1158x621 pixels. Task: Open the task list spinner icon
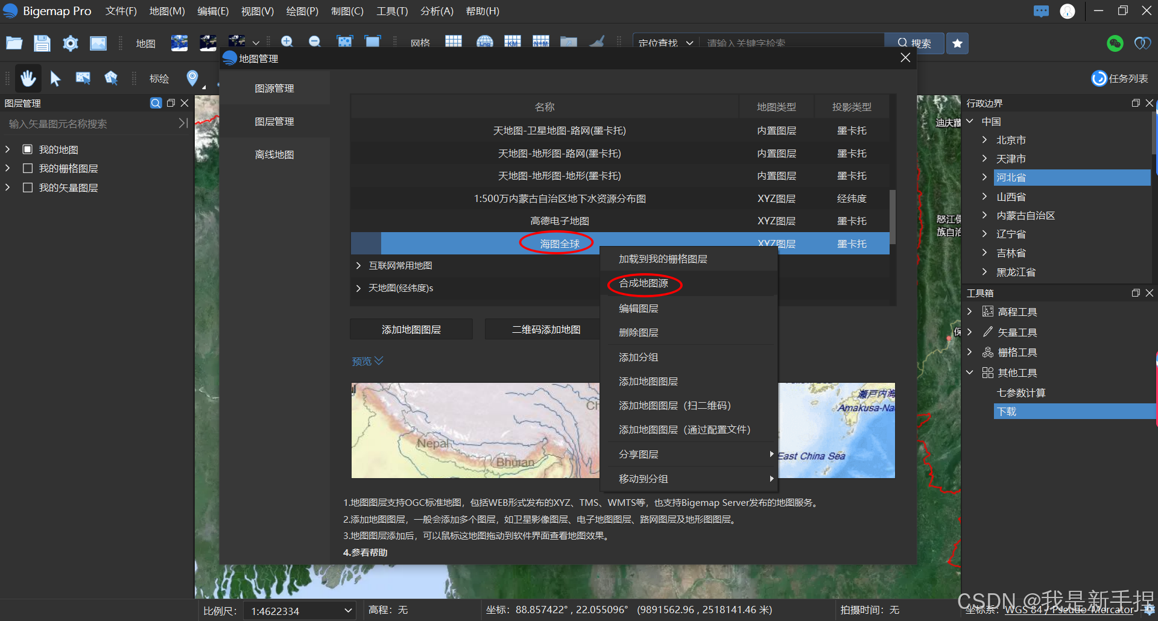click(x=1099, y=78)
